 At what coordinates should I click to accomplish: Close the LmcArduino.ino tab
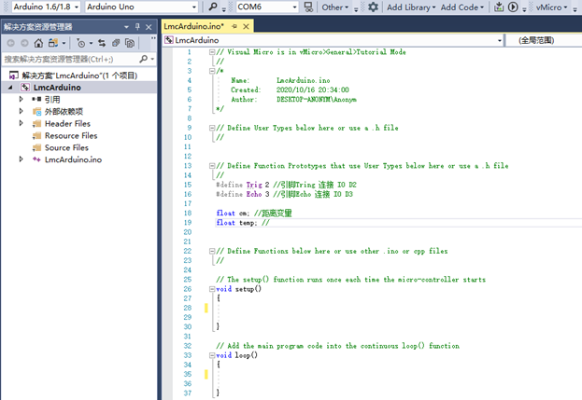pyautogui.click(x=246, y=26)
